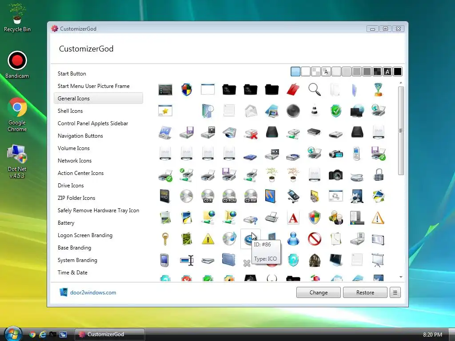455x341 pixels.
Task: Open the Bandicam desktop shortcut
Action: click(x=17, y=65)
